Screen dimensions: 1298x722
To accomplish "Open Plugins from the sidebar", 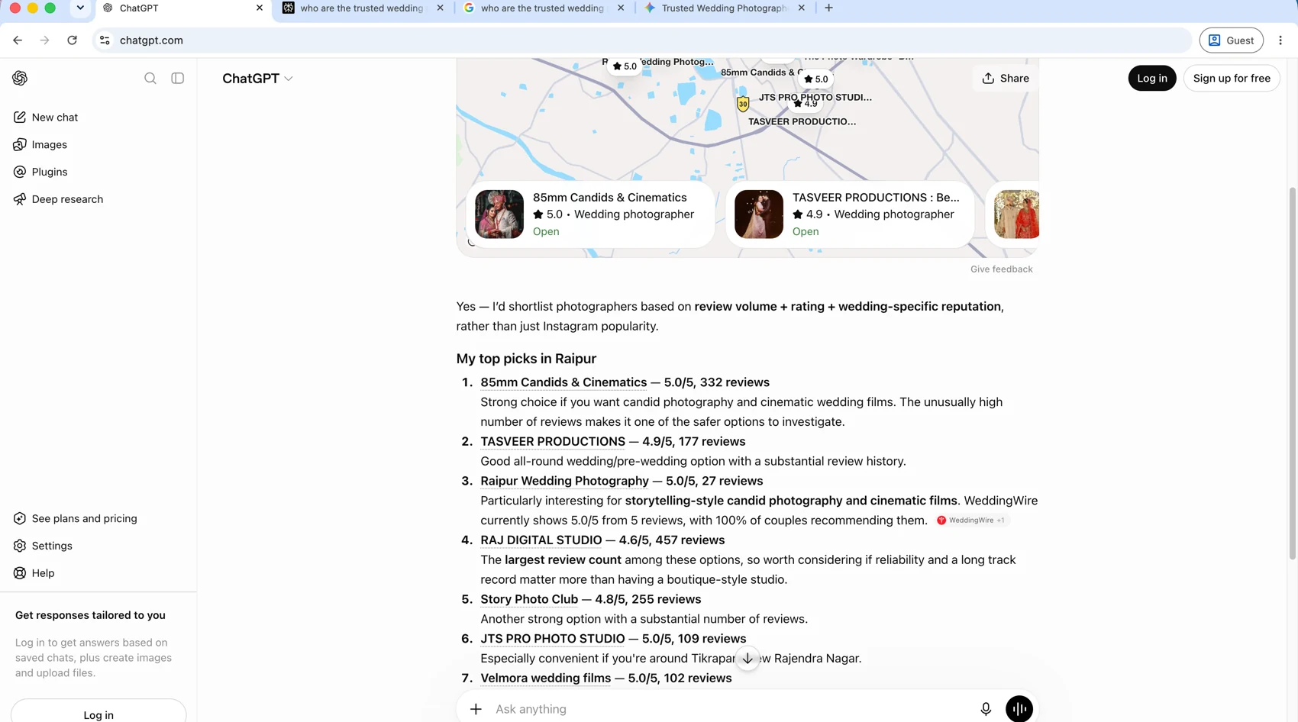I will (40, 172).
